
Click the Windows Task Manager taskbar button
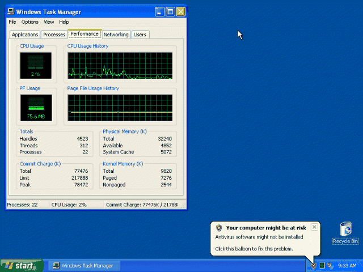(85, 266)
